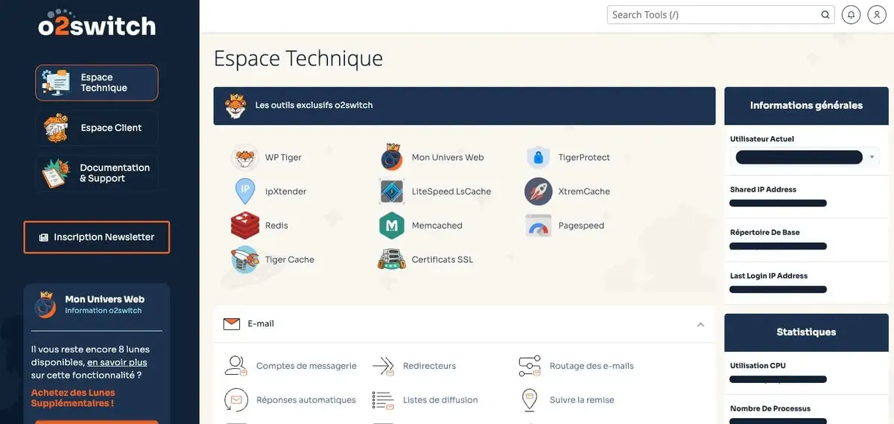Viewport: 894px width, 424px height.
Task: Open the Pagespeed gauge icon
Action: point(538,225)
